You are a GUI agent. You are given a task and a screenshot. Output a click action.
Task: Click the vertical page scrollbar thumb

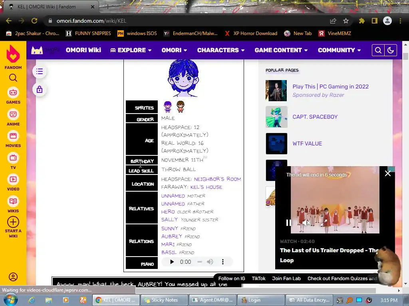point(405,56)
